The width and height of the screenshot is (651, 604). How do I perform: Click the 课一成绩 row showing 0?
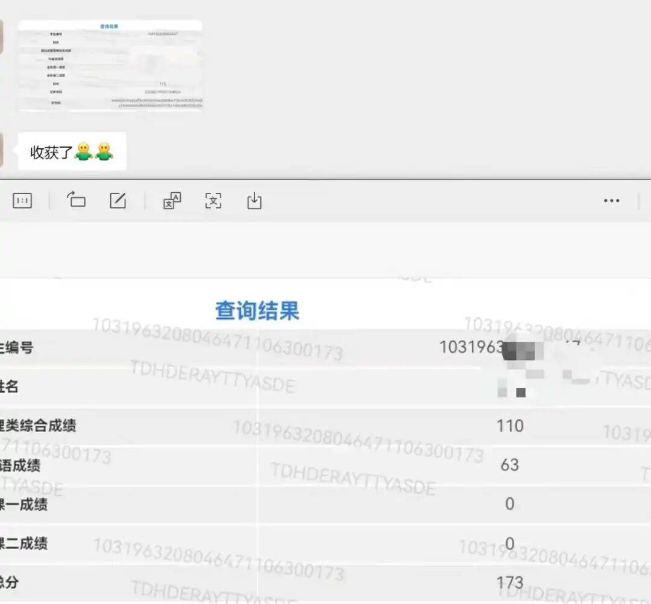pos(509,503)
